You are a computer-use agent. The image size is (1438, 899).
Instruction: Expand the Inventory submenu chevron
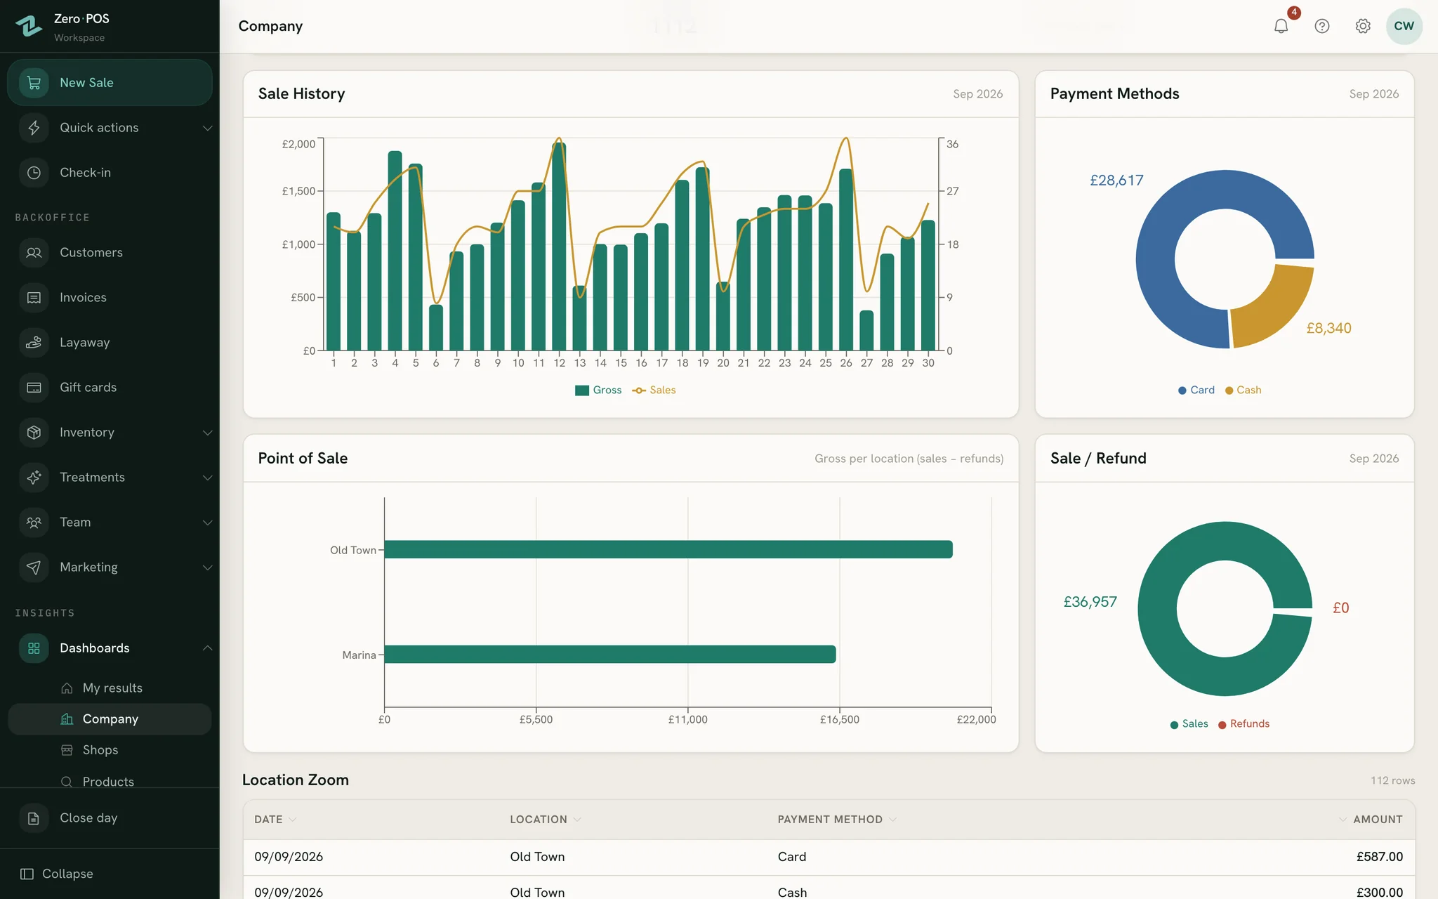pos(207,433)
